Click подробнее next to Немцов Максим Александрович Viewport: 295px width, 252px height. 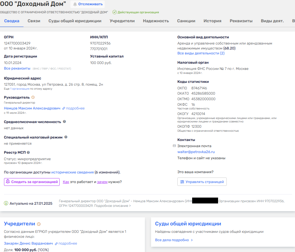point(75,108)
